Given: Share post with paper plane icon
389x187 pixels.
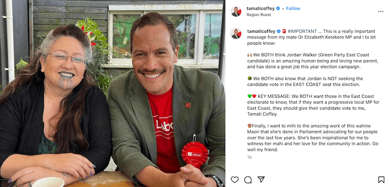Looking at the screenshot, I should point(261,180).
